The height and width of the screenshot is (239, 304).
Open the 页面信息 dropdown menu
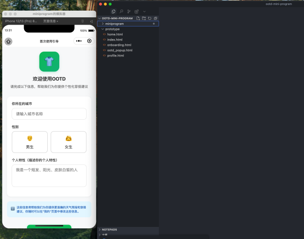pos(51,21)
